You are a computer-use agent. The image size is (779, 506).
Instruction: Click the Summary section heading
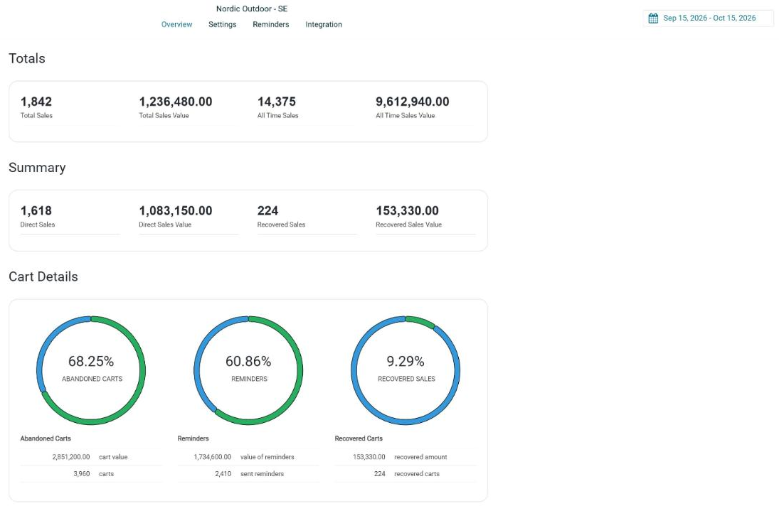(37, 168)
